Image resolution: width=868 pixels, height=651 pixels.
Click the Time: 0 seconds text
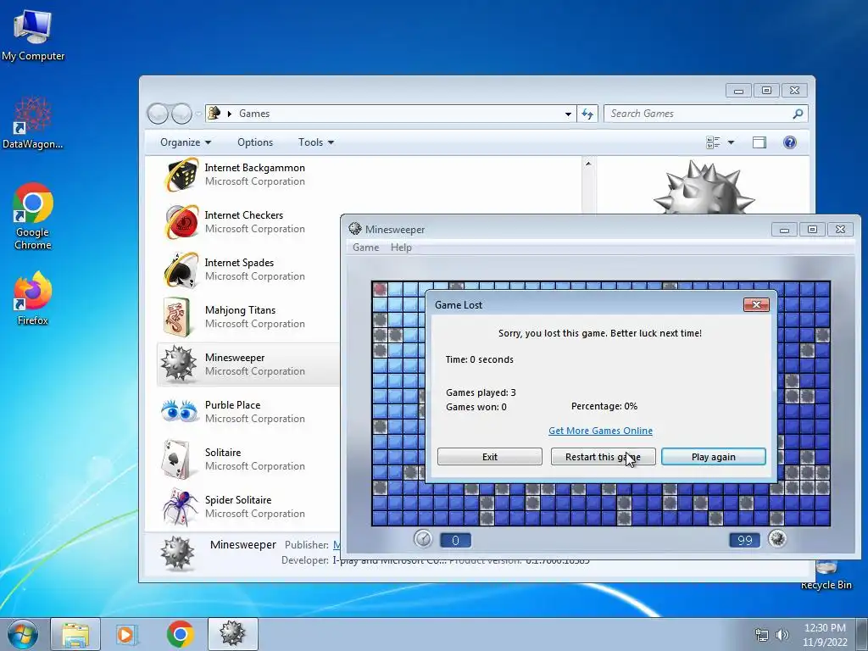[480, 359]
